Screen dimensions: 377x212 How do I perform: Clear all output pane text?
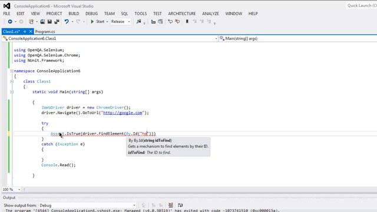coord(171,205)
